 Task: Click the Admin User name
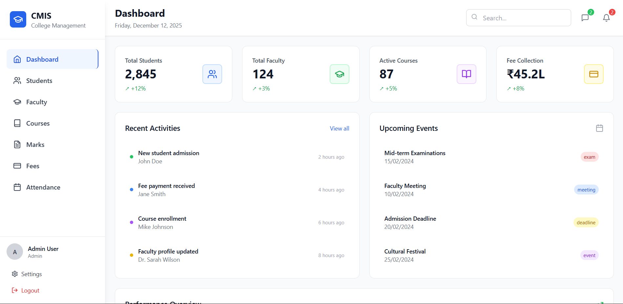[43, 249]
